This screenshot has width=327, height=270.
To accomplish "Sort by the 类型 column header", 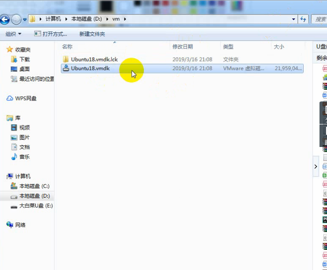I will tap(228, 46).
